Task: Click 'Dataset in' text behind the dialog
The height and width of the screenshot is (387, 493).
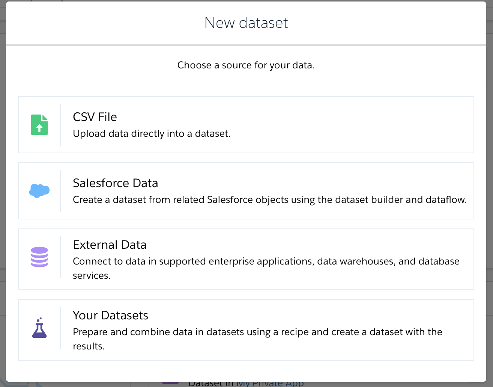Action: click(211, 384)
